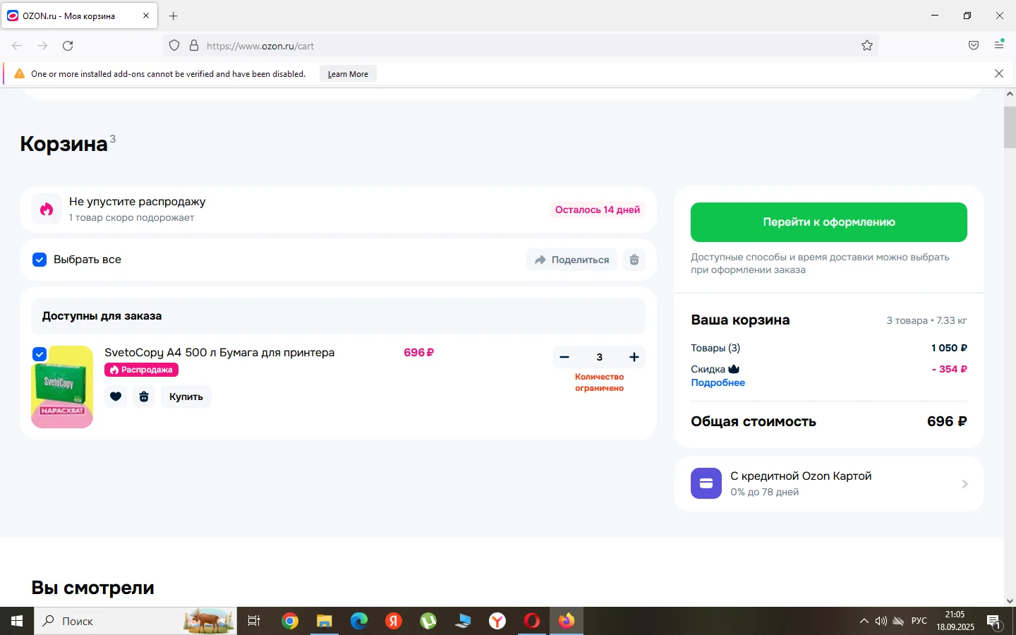Viewport: 1016px width, 635px height.
Task: Click the Подробнее discount details link
Action: (x=718, y=382)
